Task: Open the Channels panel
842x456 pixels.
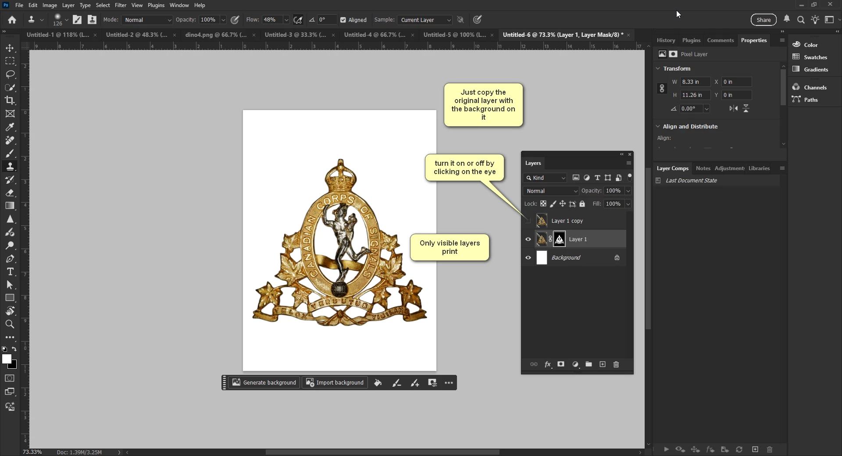Action: [x=810, y=87]
